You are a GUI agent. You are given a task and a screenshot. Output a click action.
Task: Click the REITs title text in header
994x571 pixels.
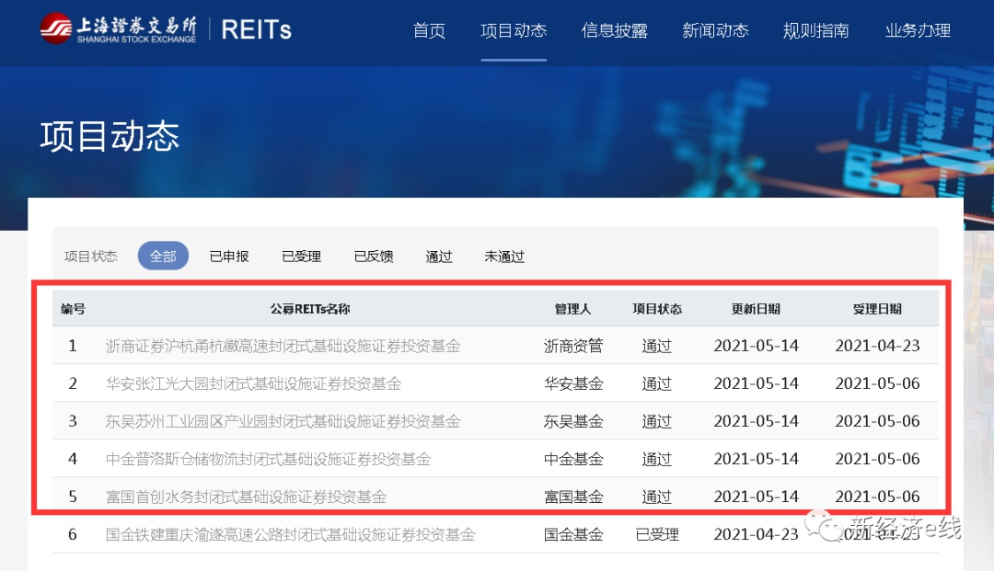256,29
